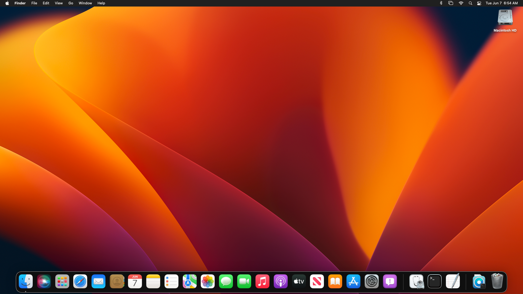Open Terminal from the Dock
The image size is (523, 294).
pos(434,281)
